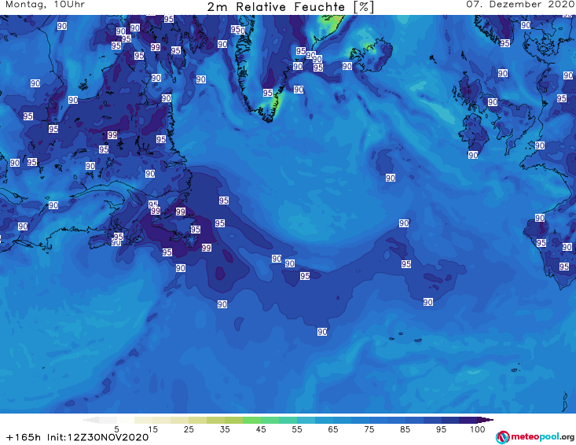Click the '07. Dezember 2020' date label

click(520, 5)
